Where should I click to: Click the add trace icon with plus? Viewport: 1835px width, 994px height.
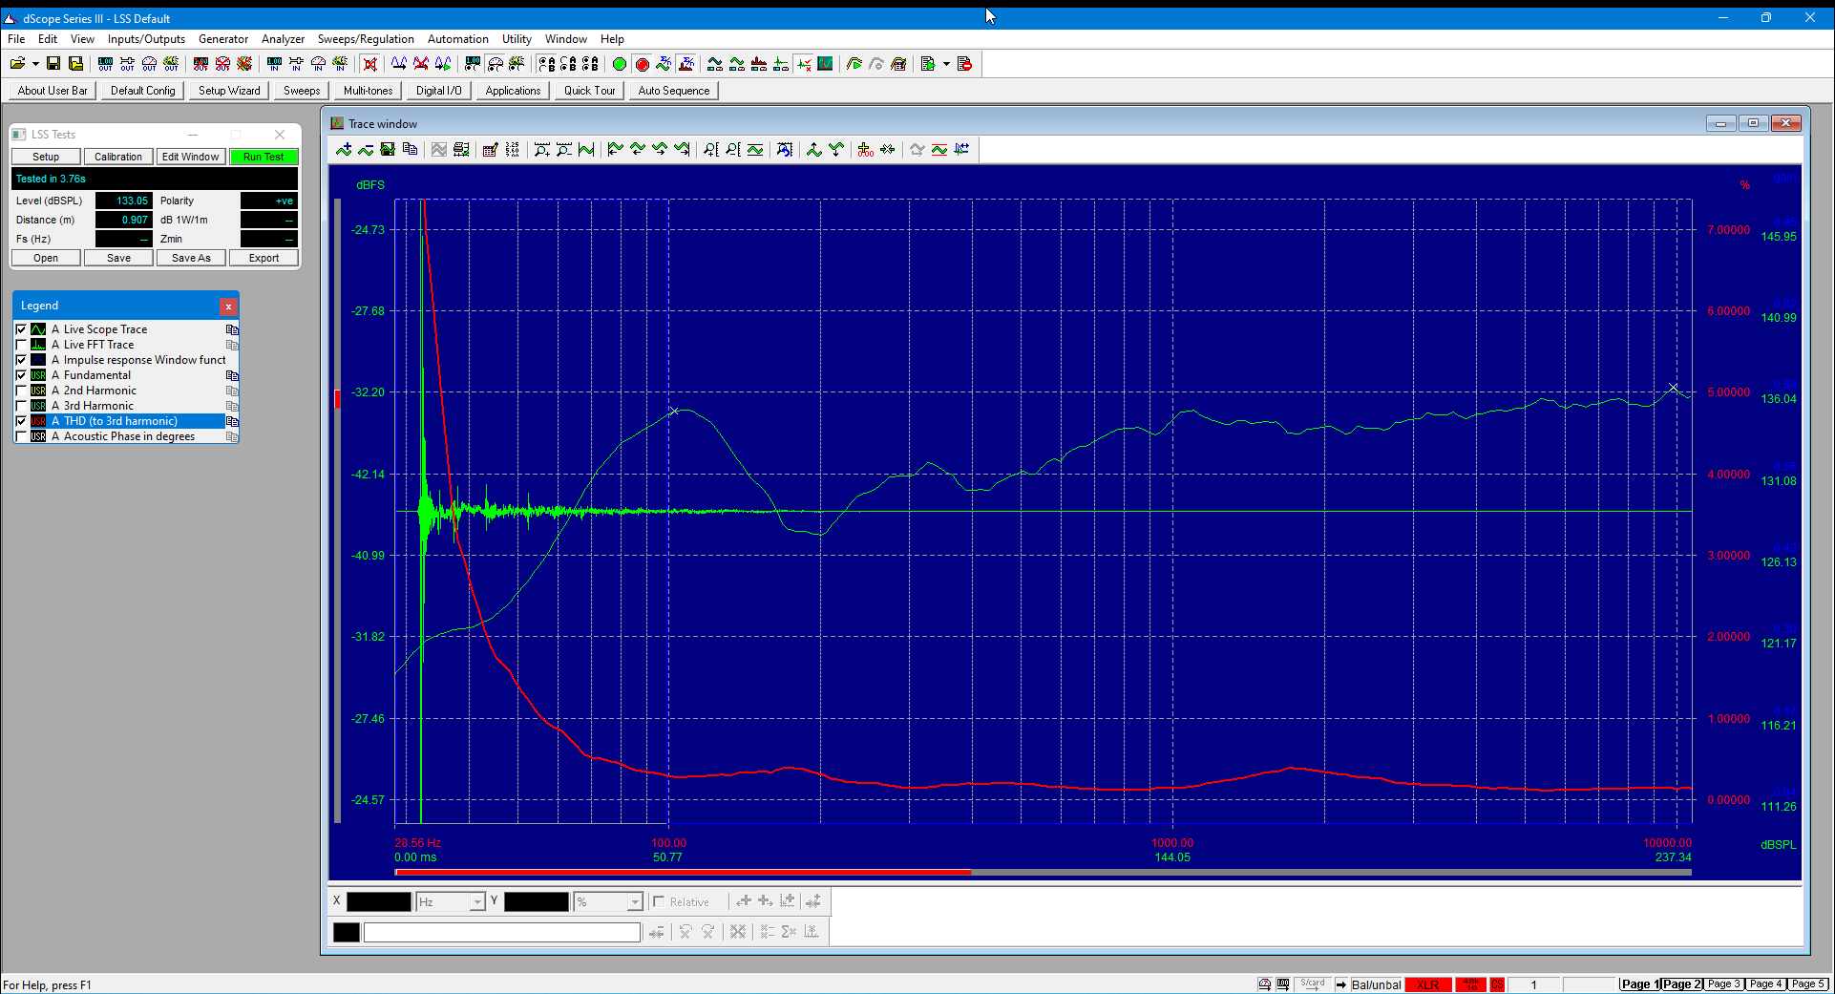[344, 149]
